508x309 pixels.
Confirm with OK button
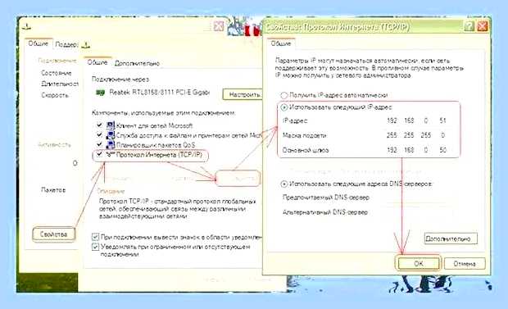tap(418, 264)
